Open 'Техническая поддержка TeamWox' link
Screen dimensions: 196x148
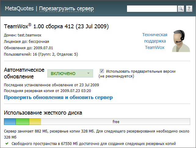click(x=155, y=41)
